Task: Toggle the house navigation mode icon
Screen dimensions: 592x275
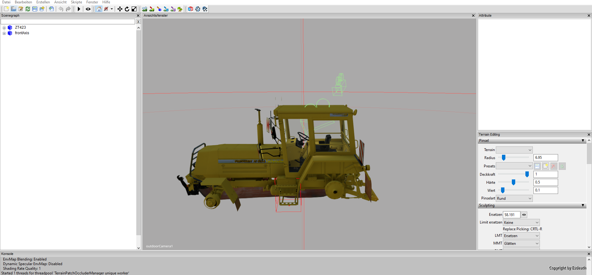Action: 99,9
